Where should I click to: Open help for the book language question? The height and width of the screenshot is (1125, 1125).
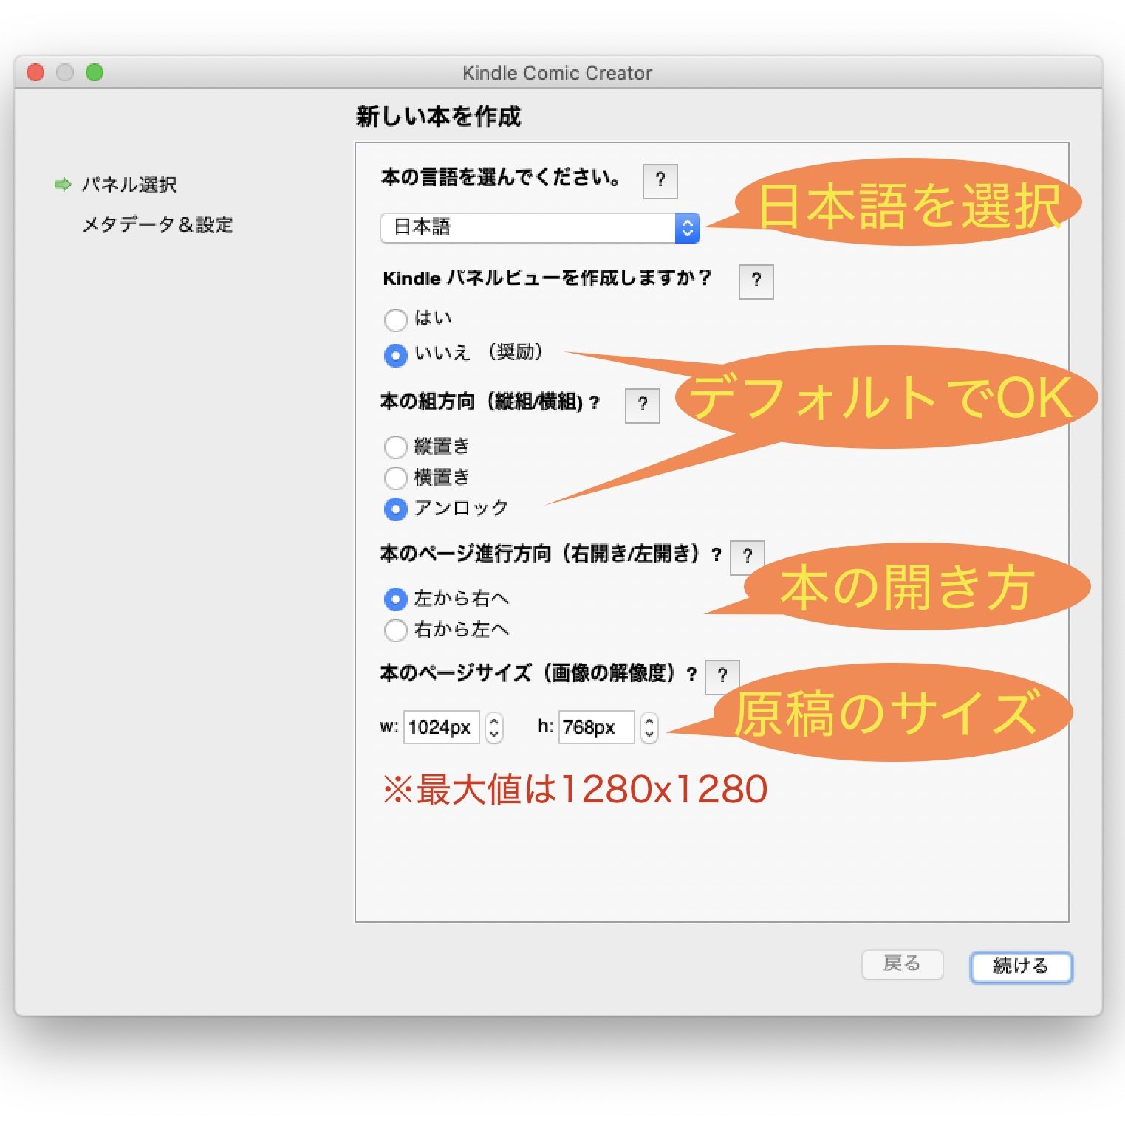[660, 181]
